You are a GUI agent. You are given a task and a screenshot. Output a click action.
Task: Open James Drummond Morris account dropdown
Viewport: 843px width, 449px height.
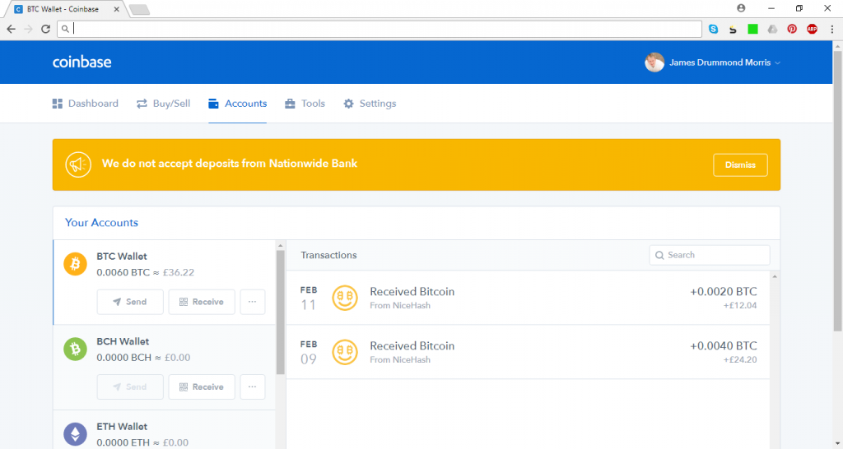pos(712,62)
